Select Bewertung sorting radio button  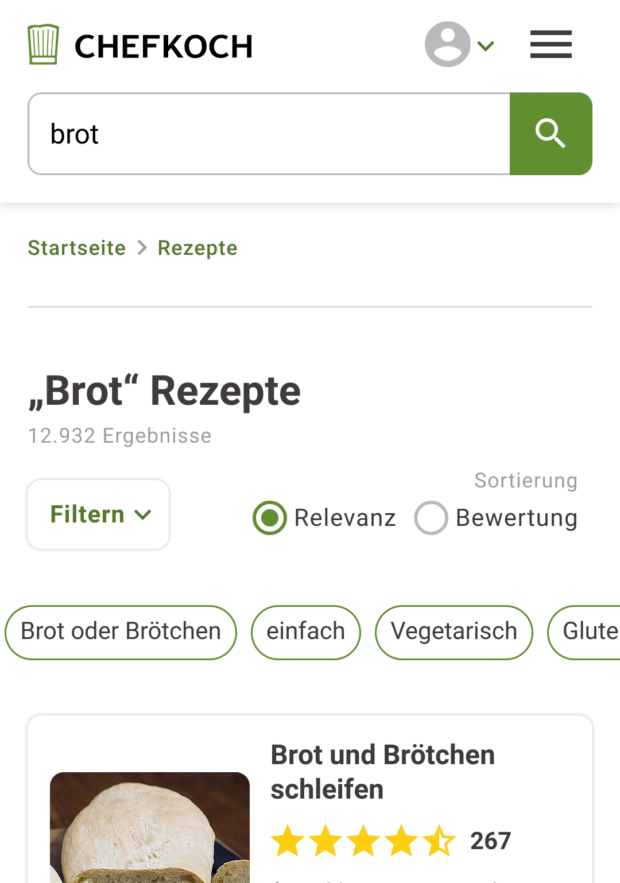(x=431, y=518)
